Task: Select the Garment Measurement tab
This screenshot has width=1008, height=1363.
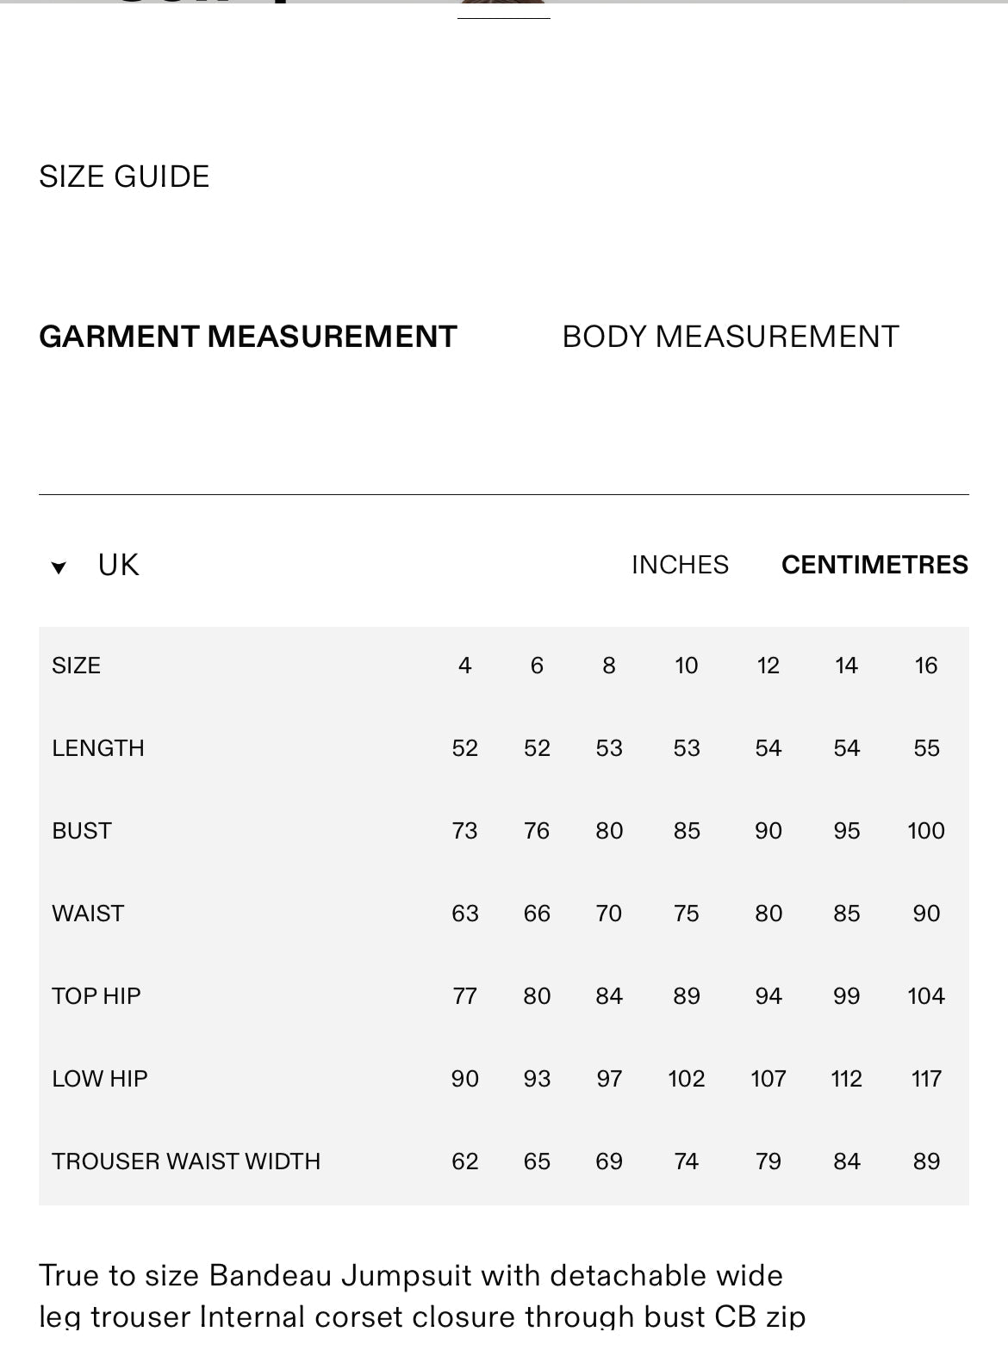Action: pos(248,337)
